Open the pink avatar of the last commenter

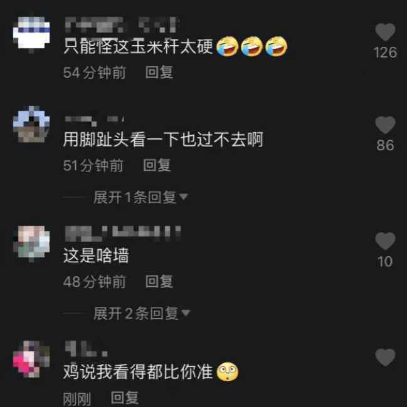click(x=31, y=359)
